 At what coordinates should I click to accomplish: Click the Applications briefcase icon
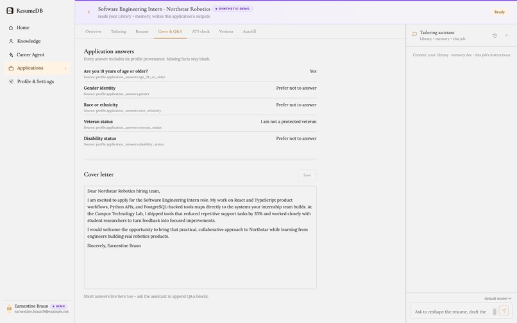point(11,68)
